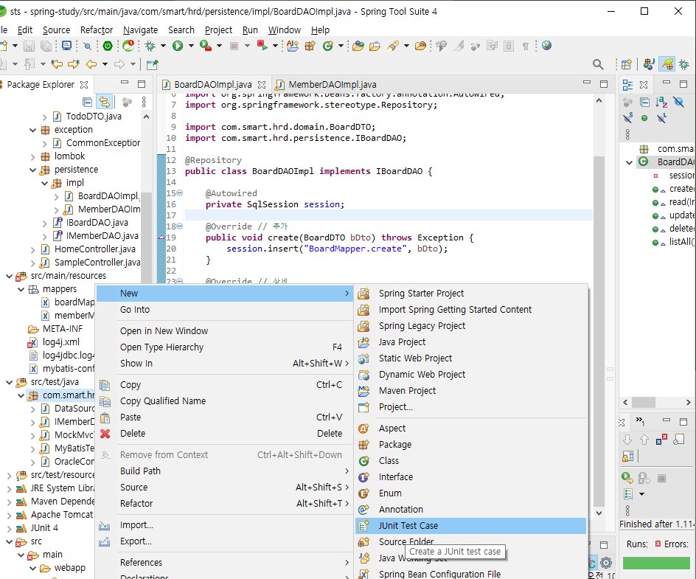The width and height of the screenshot is (696, 579).
Task: Open the Source menu in menu bar
Action: coord(56,30)
